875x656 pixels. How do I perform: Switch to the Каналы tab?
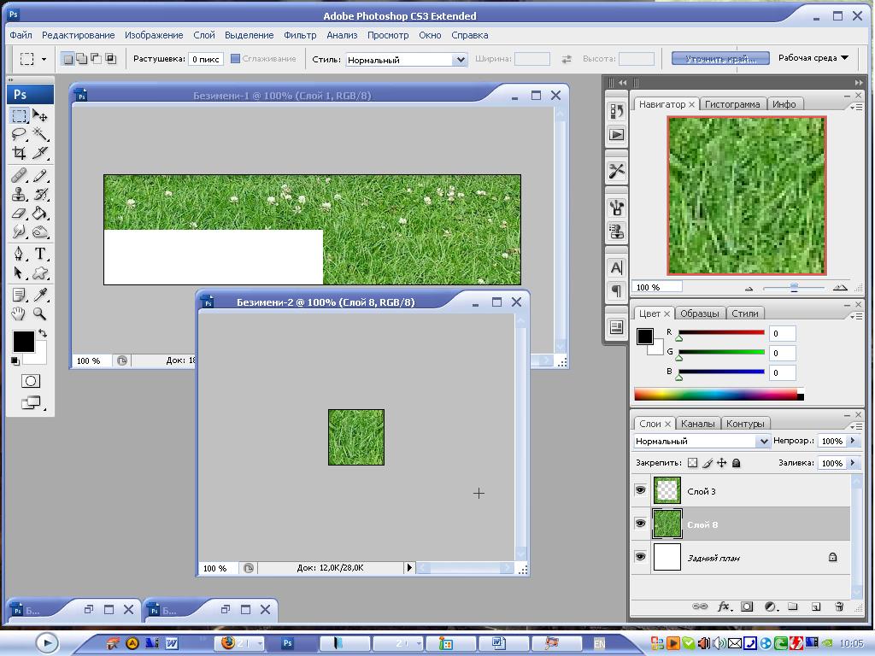698,424
